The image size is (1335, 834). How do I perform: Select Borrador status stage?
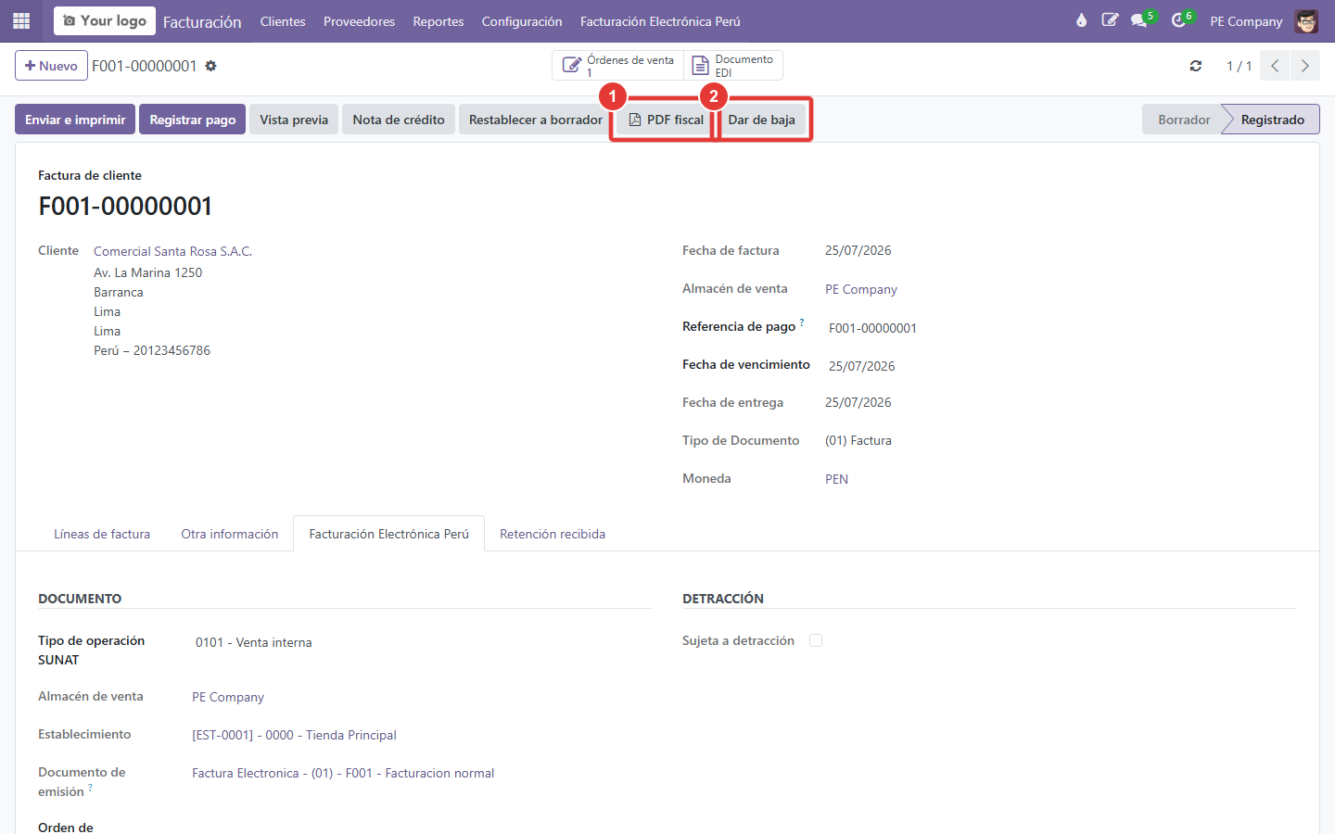(x=1184, y=120)
